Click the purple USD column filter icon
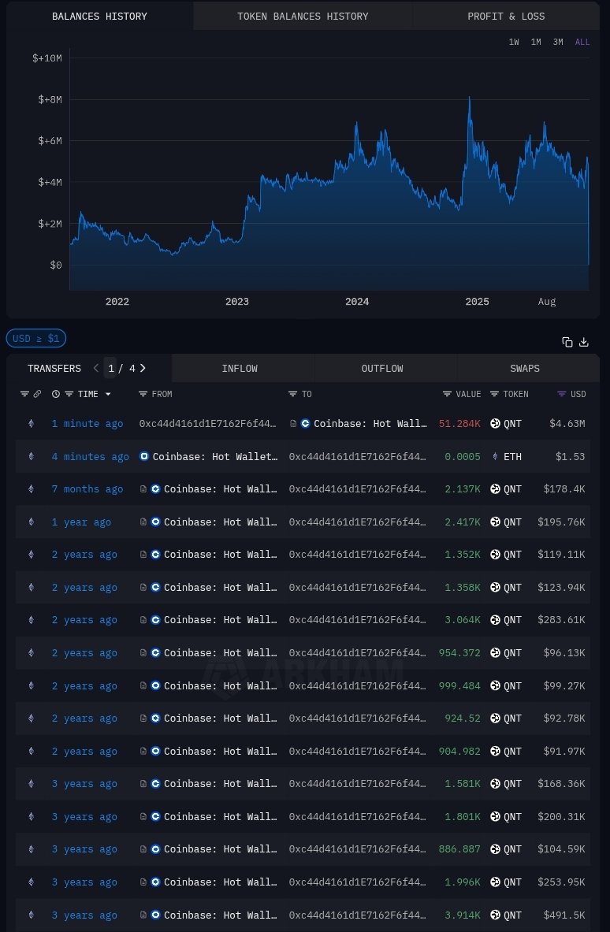Viewport: 610px width, 932px height. (562, 394)
